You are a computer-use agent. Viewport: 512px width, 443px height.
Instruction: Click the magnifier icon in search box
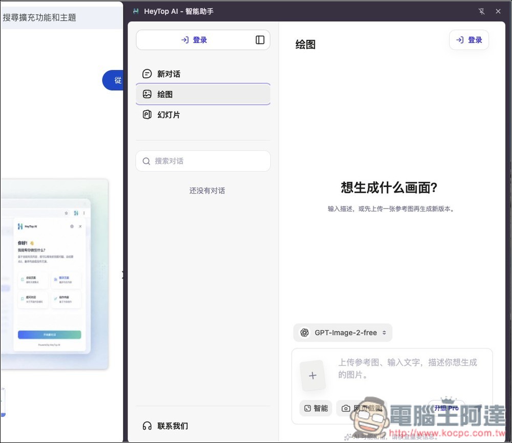(146, 161)
